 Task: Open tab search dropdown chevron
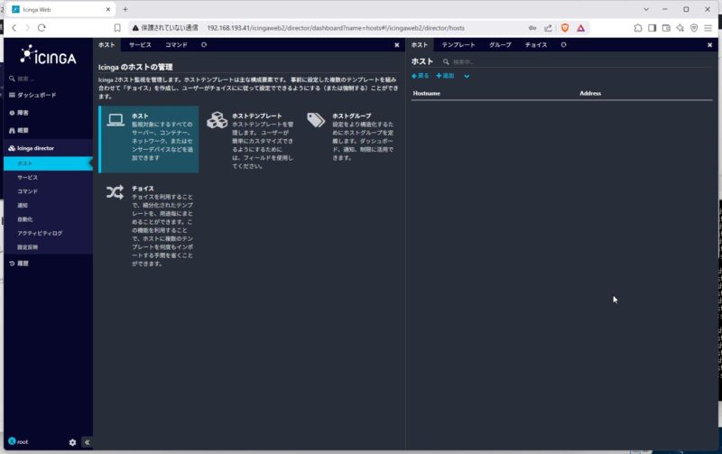646,9
